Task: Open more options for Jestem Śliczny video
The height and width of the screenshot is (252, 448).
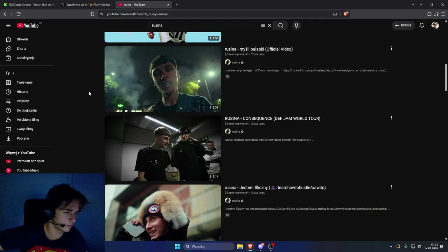Action: click(x=391, y=187)
